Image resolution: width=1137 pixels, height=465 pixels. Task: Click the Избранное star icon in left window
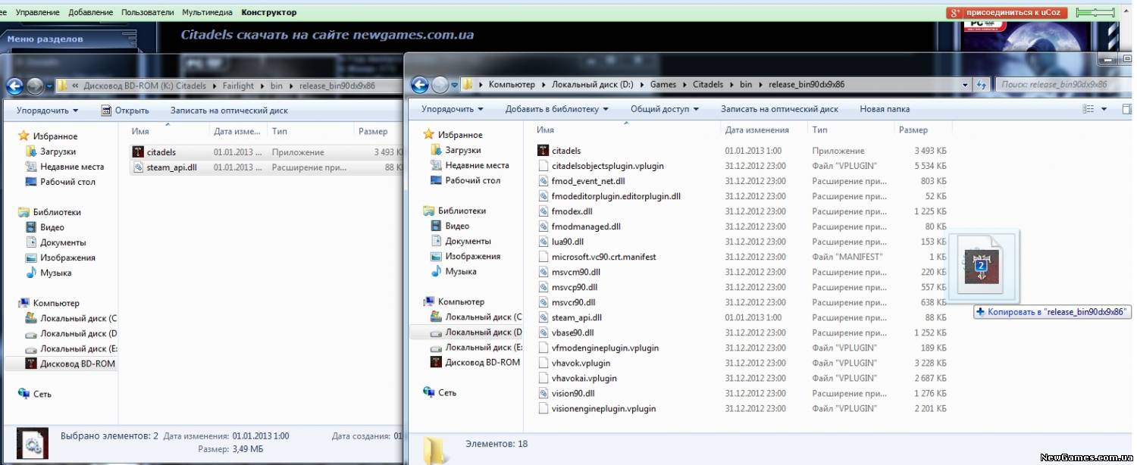click(x=23, y=136)
